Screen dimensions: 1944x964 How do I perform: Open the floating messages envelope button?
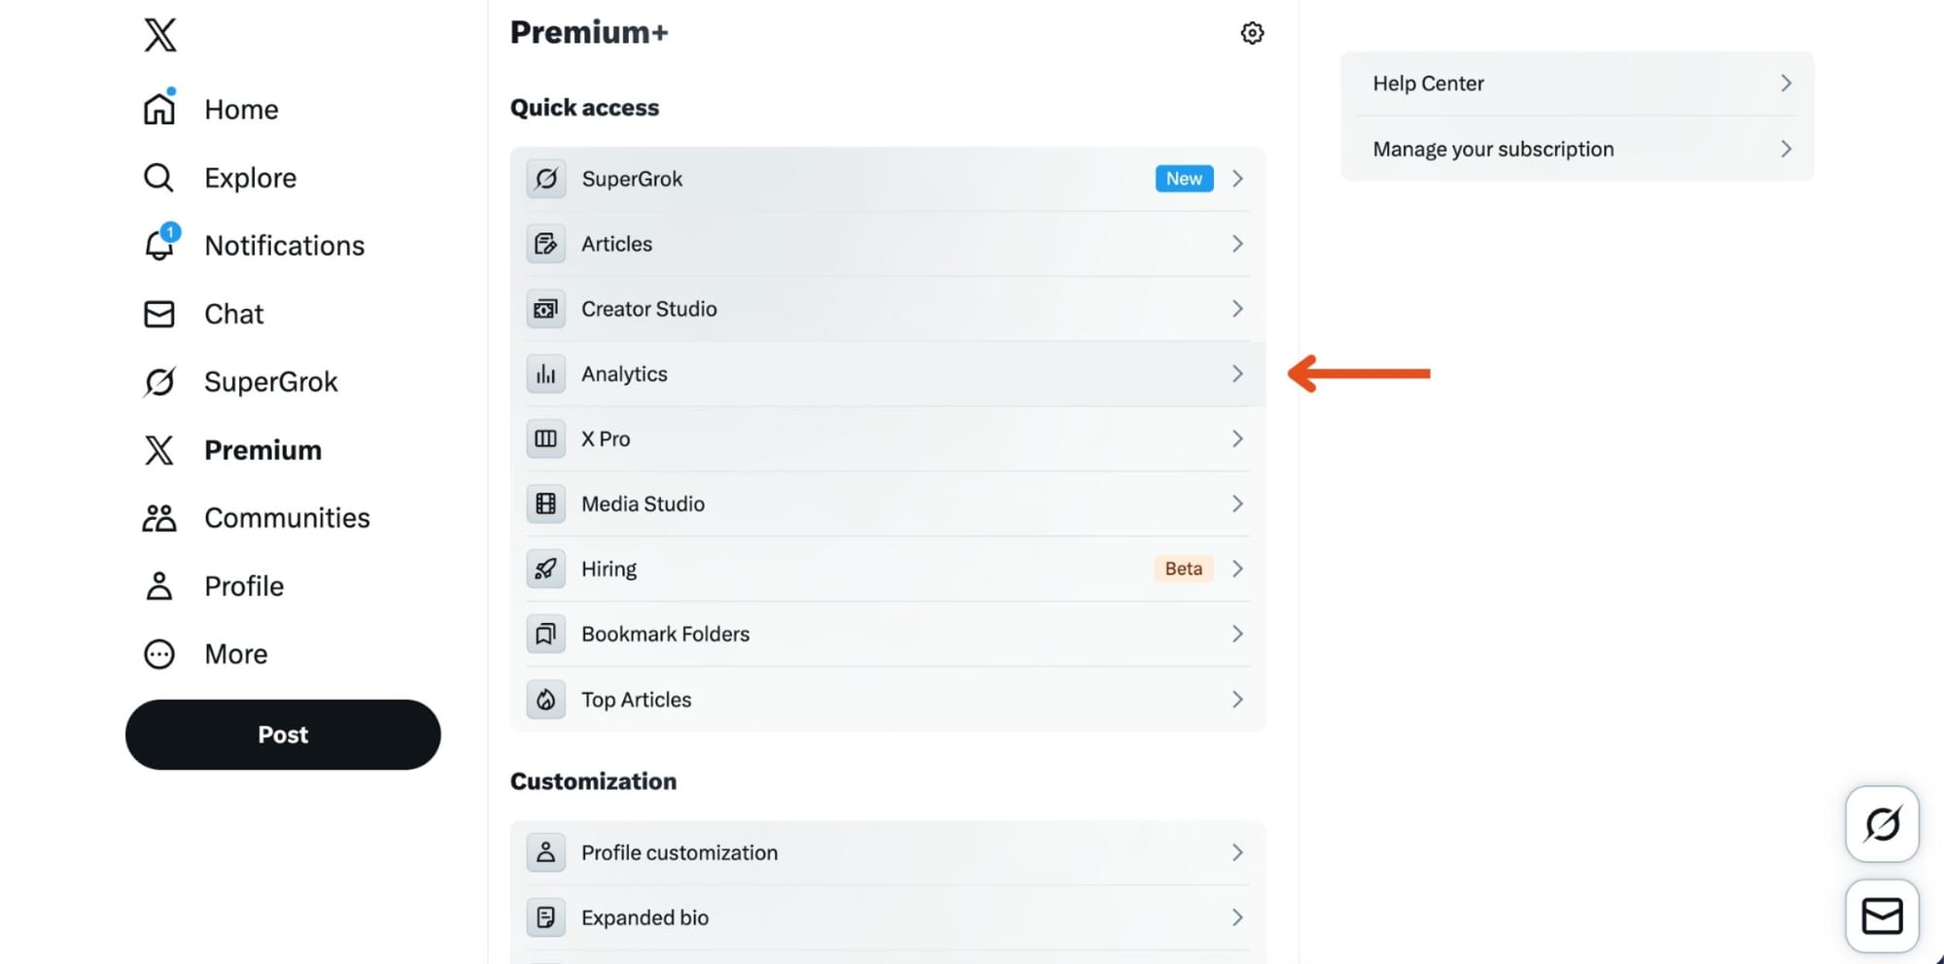click(x=1882, y=915)
